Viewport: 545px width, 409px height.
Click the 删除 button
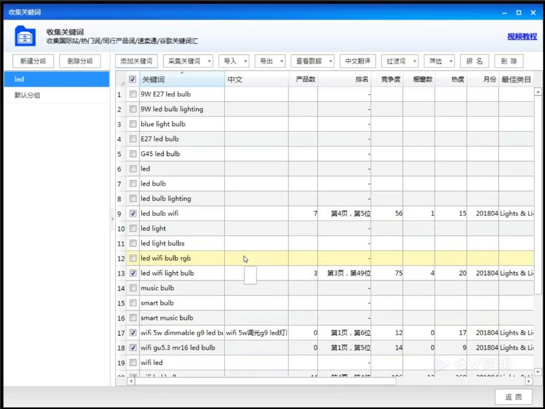tap(509, 61)
